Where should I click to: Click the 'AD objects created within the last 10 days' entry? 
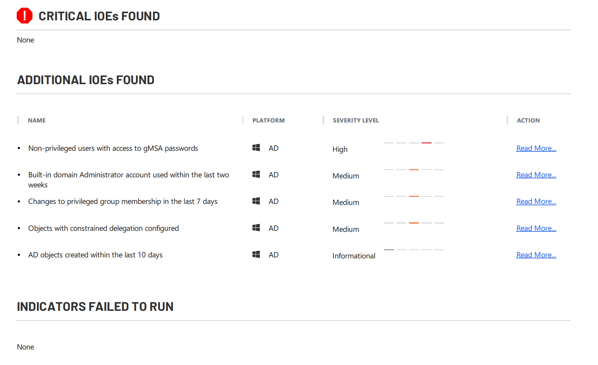pyautogui.click(x=95, y=255)
